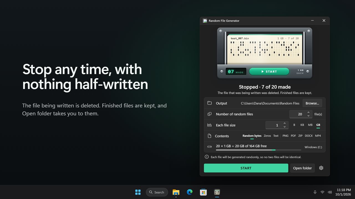Click the drive icon beside disk space summary
The width and height of the screenshot is (355, 199).
pyautogui.click(x=209, y=147)
